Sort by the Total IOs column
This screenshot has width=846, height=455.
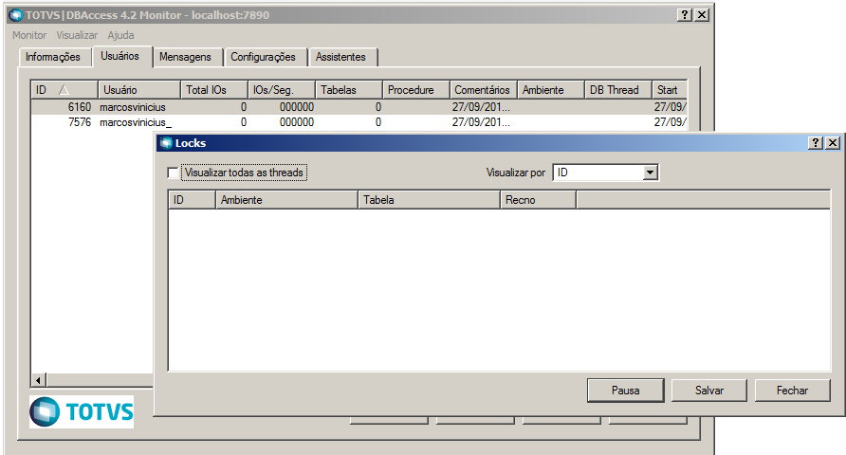tap(214, 90)
